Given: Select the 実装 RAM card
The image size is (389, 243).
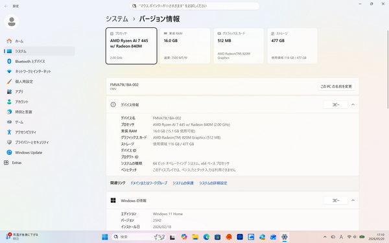Looking at the screenshot, I should pyautogui.click(x=185, y=46).
